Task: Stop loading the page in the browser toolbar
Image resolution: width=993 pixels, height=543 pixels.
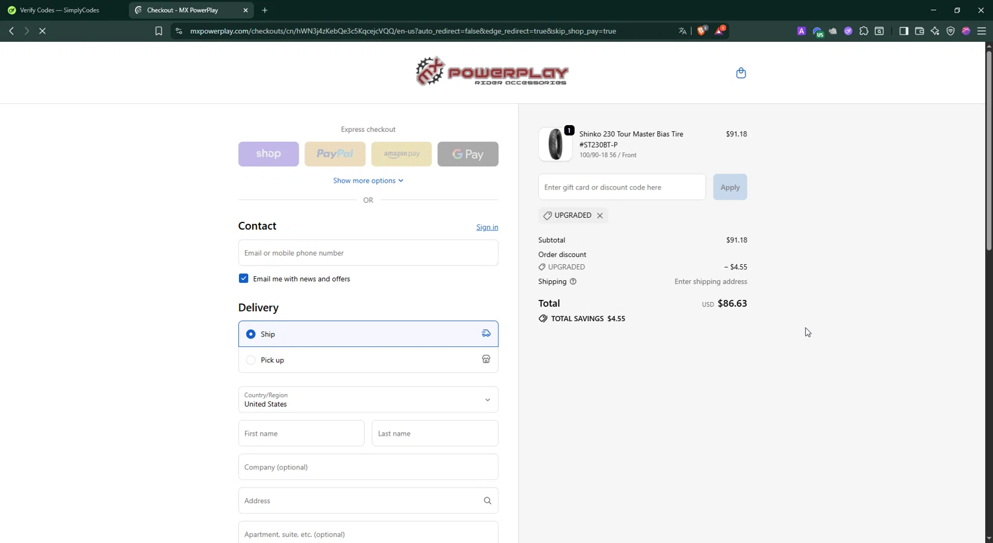Action: click(42, 31)
